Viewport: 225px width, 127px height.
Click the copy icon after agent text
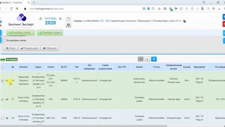point(185,21)
